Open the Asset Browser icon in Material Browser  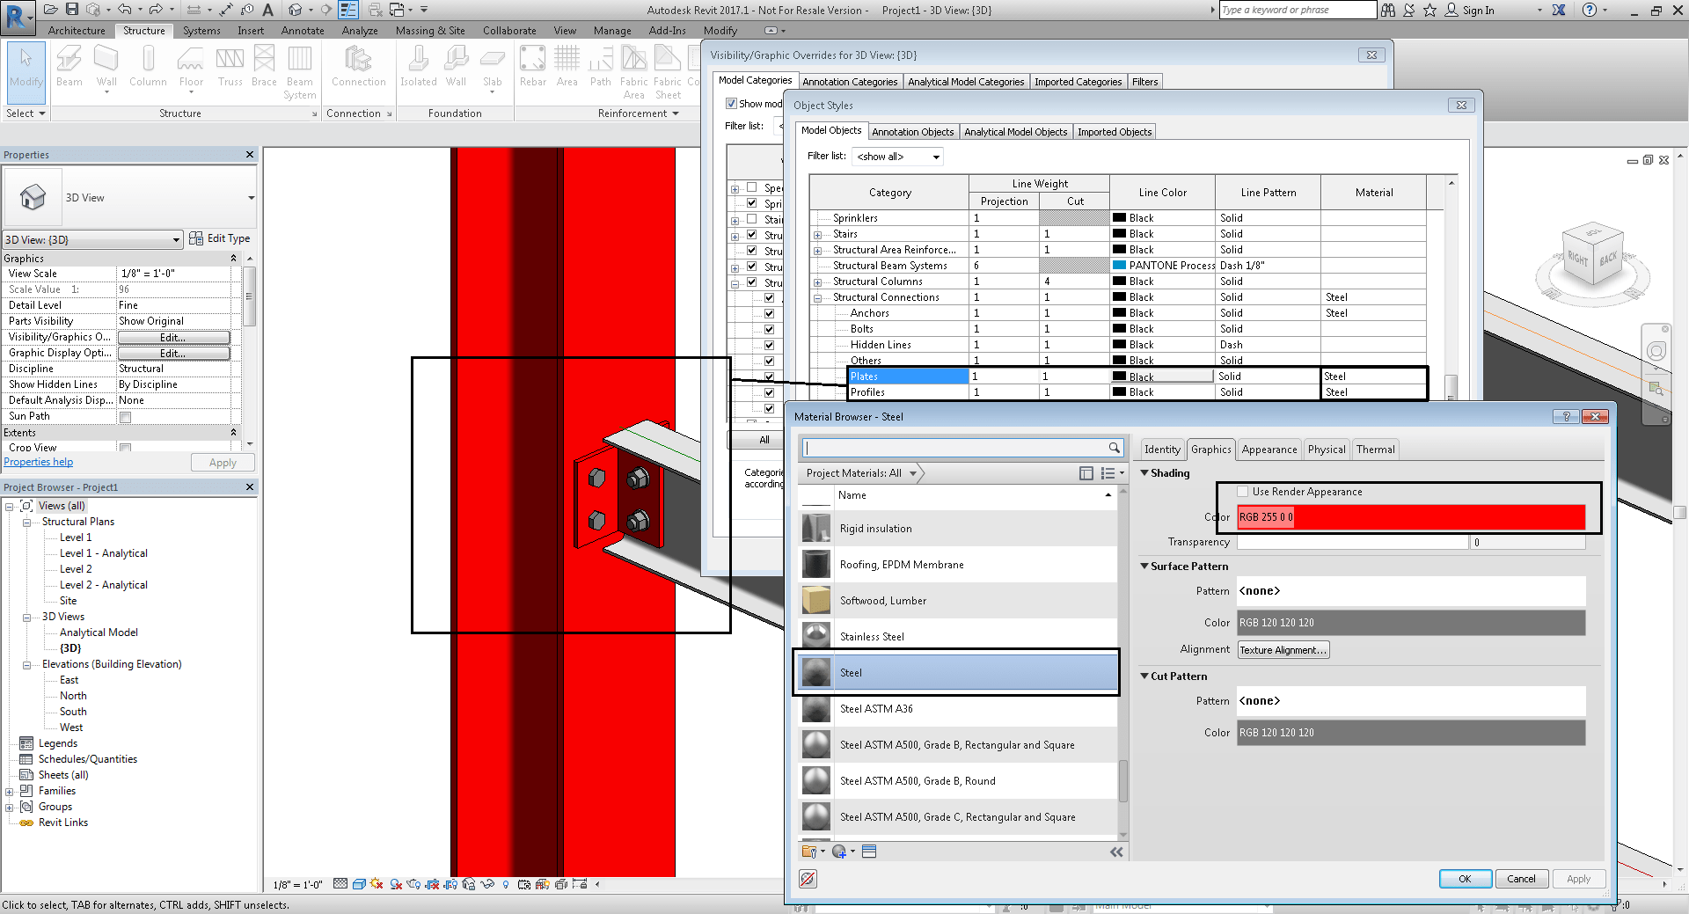[x=869, y=852]
